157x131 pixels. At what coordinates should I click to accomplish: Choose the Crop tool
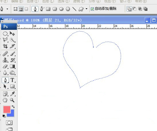(5, 46)
